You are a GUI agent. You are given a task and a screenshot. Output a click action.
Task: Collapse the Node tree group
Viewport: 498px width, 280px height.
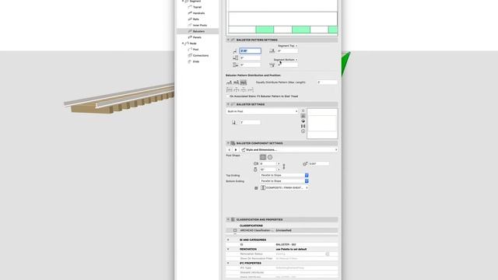183,44
